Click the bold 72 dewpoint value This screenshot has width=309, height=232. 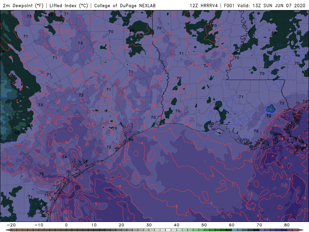[x=268, y=116]
